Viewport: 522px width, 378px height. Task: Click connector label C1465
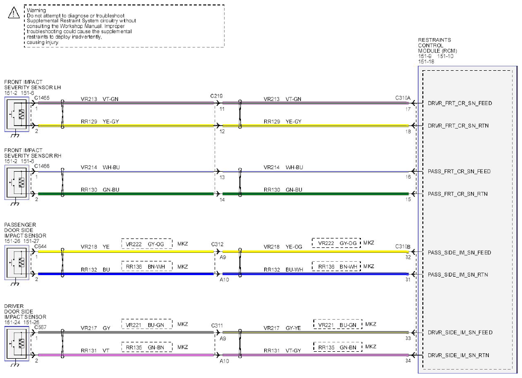pos(42,97)
